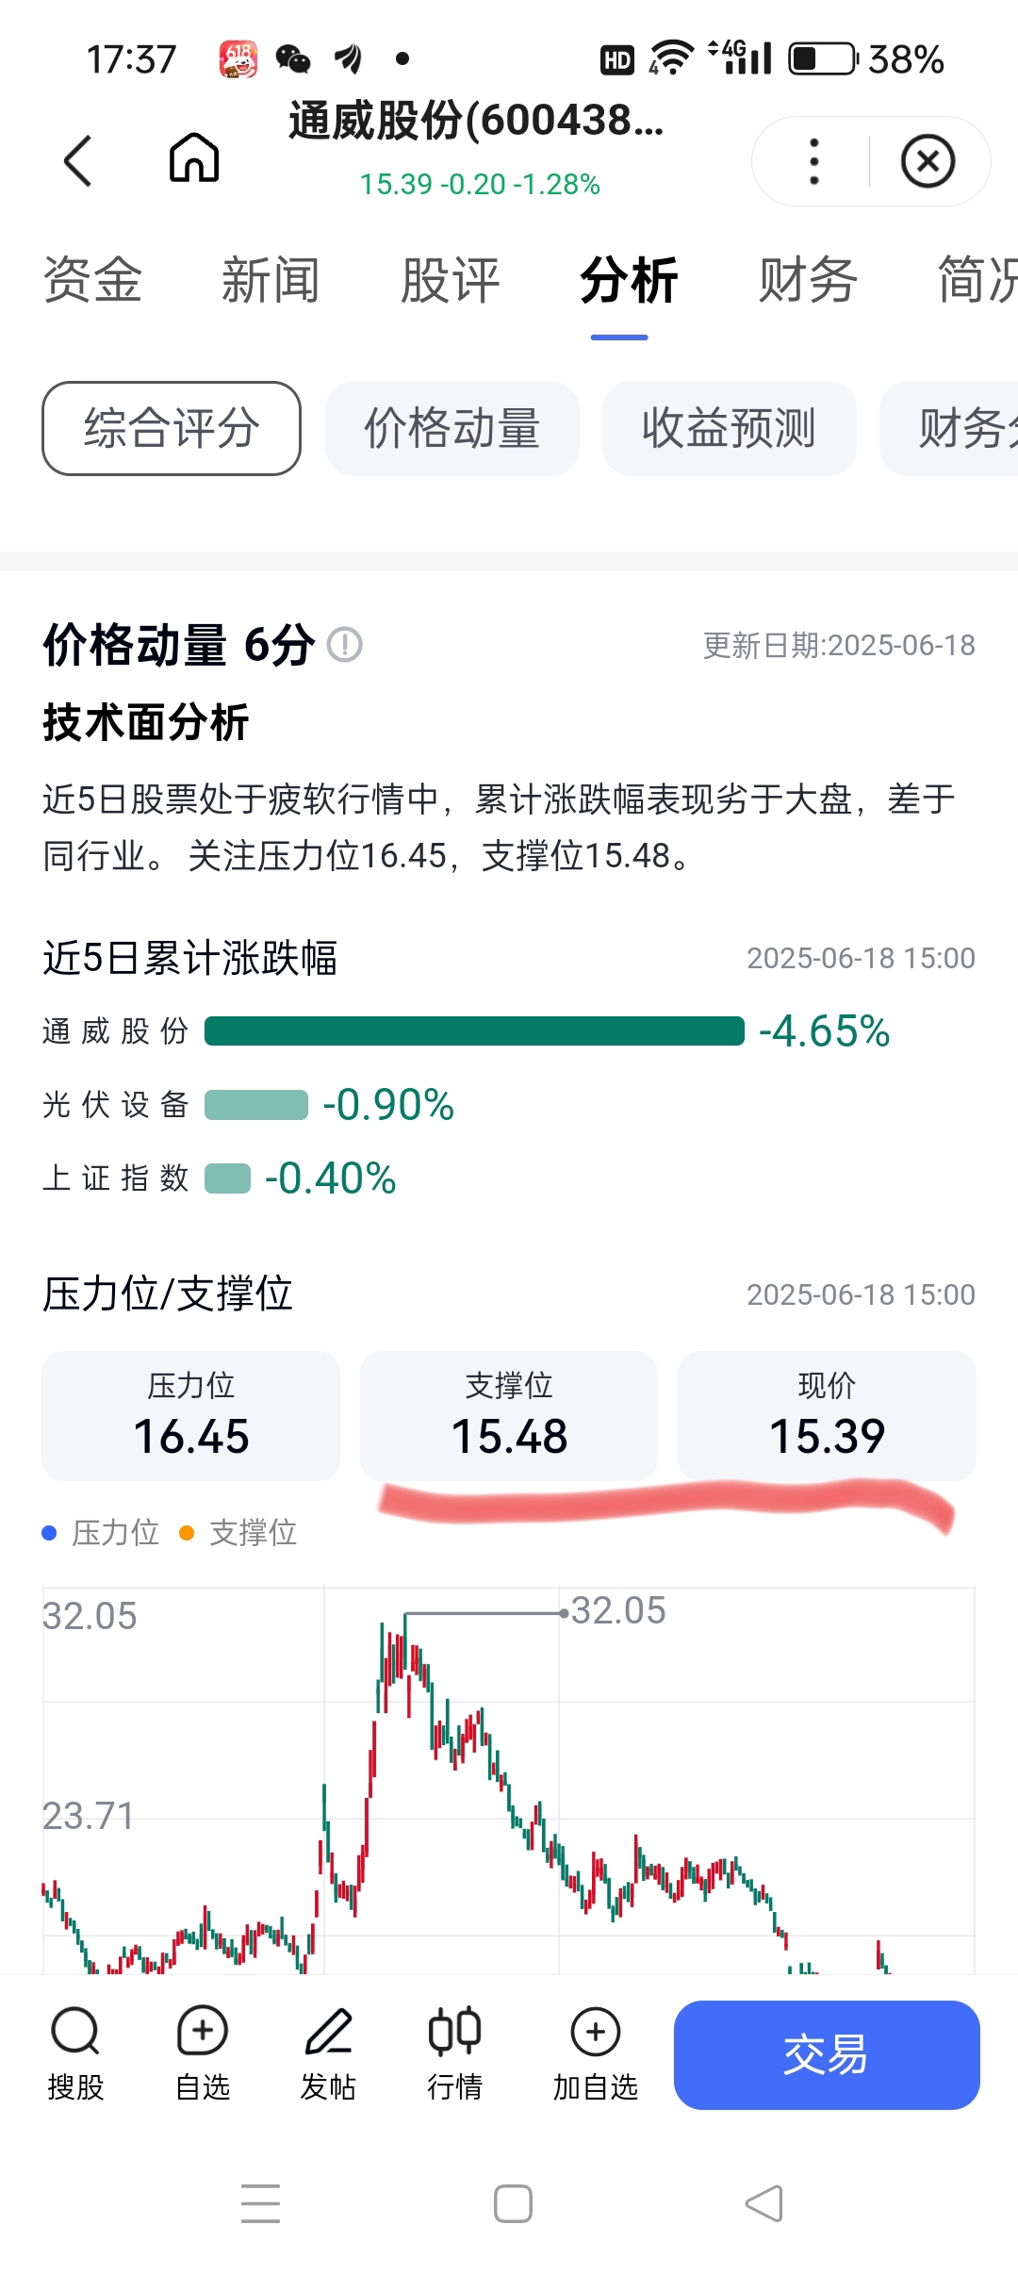This screenshot has width=1018, height=2274.
Task: Select the 综合评分 filter chip
Action: point(172,428)
